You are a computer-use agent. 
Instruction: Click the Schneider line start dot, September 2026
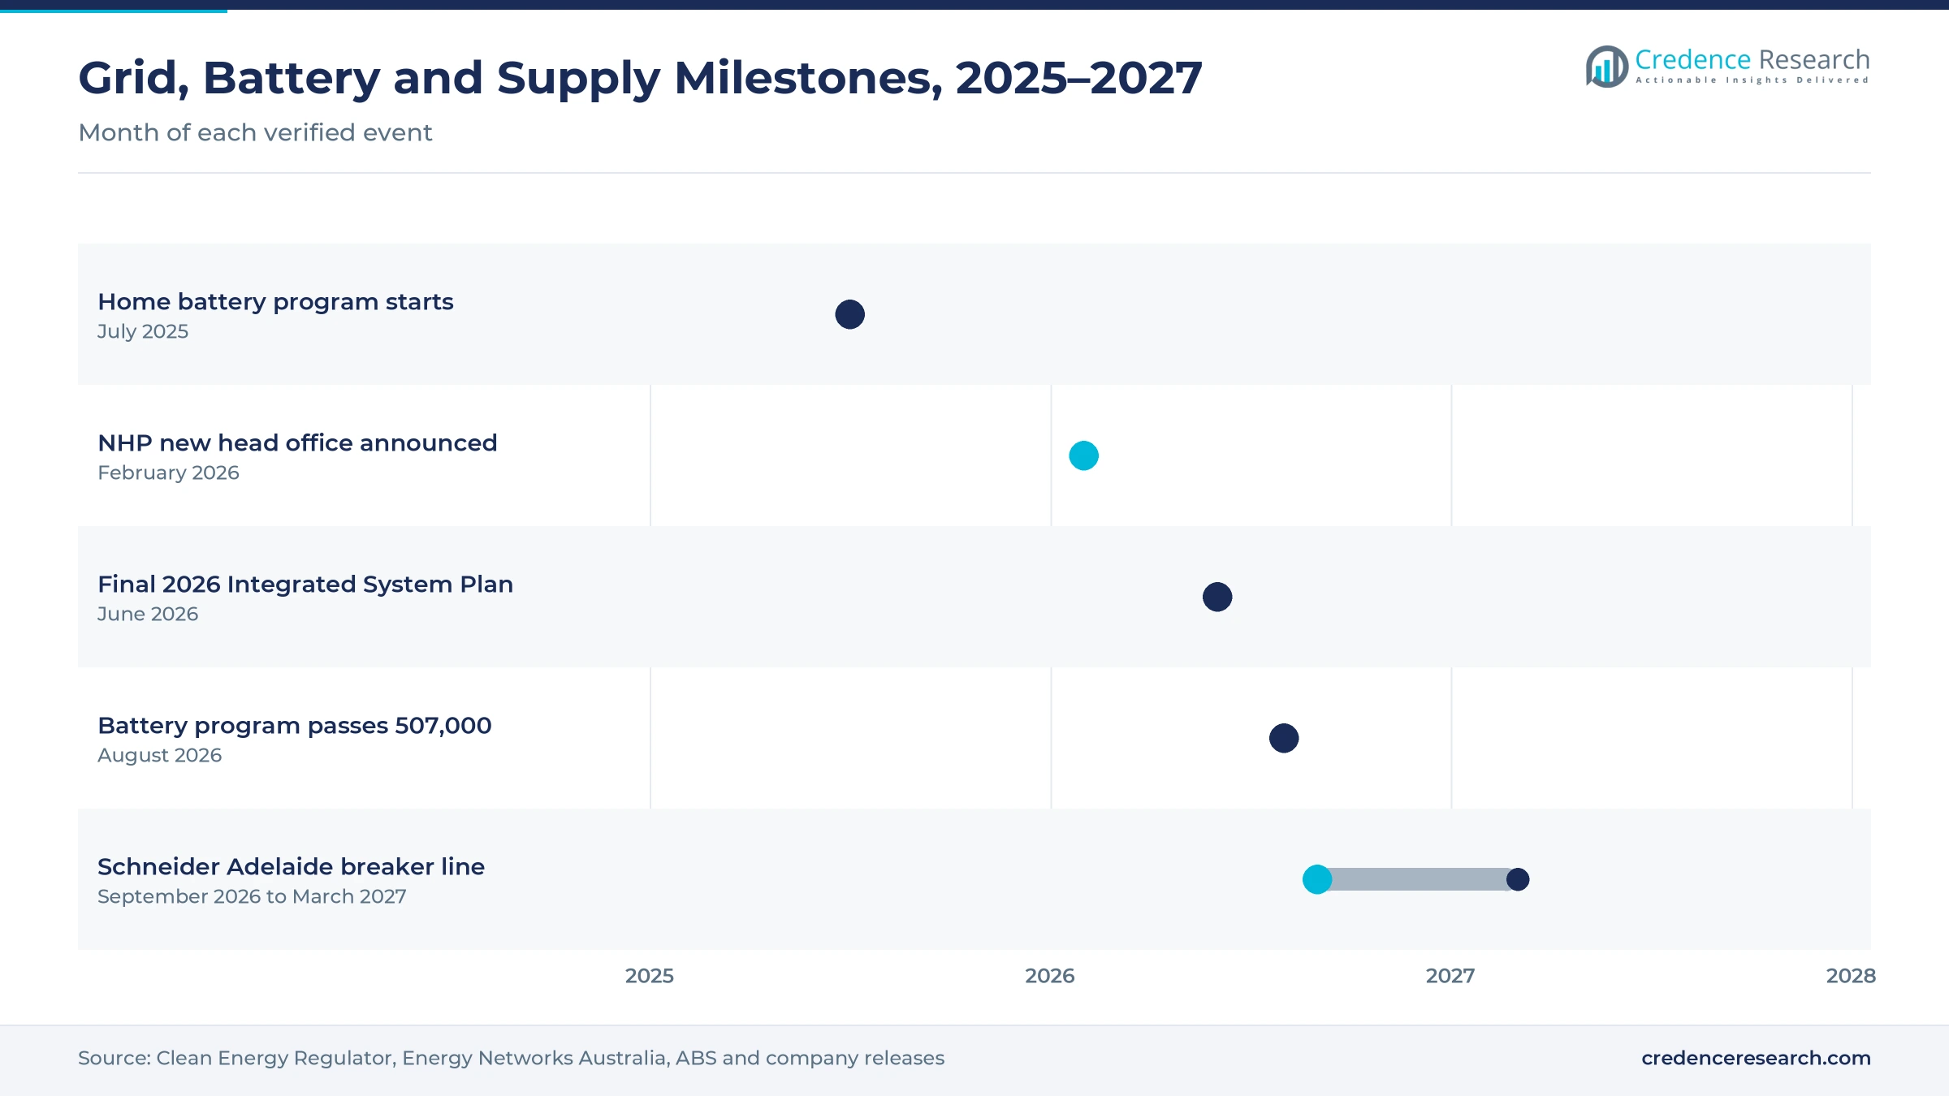pos(1316,879)
